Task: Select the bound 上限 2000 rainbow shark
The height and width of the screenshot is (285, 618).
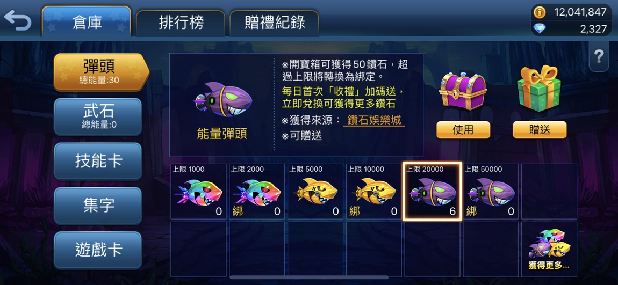Action: click(x=256, y=191)
